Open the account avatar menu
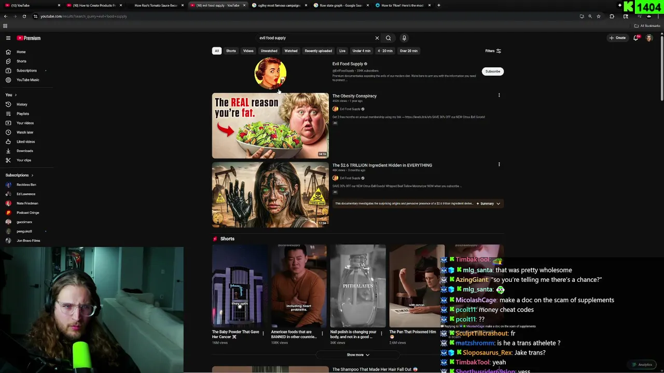Viewport: 664px width, 373px height. tap(649, 38)
